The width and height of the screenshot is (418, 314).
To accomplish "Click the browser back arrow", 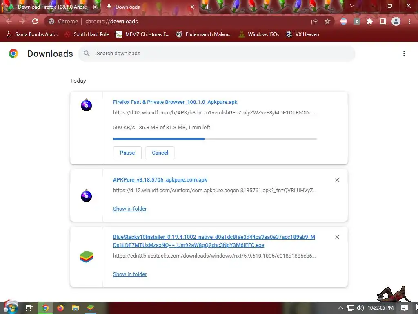I will (9, 21).
